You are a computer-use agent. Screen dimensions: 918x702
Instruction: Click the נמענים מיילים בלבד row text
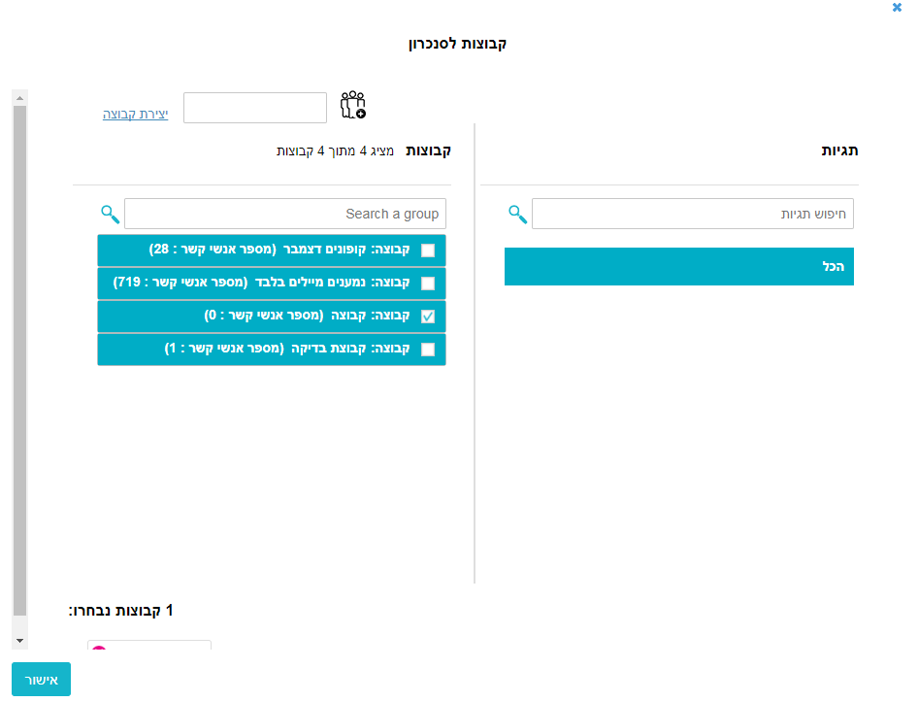pos(261,283)
